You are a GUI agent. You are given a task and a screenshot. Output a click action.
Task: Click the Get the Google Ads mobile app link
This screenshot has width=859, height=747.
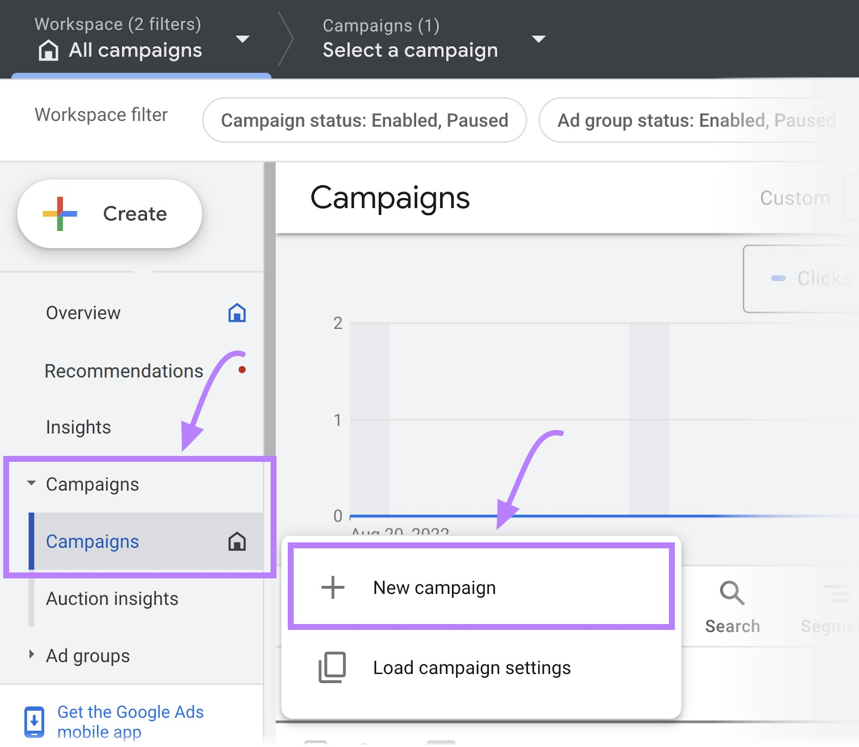coord(130,721)
